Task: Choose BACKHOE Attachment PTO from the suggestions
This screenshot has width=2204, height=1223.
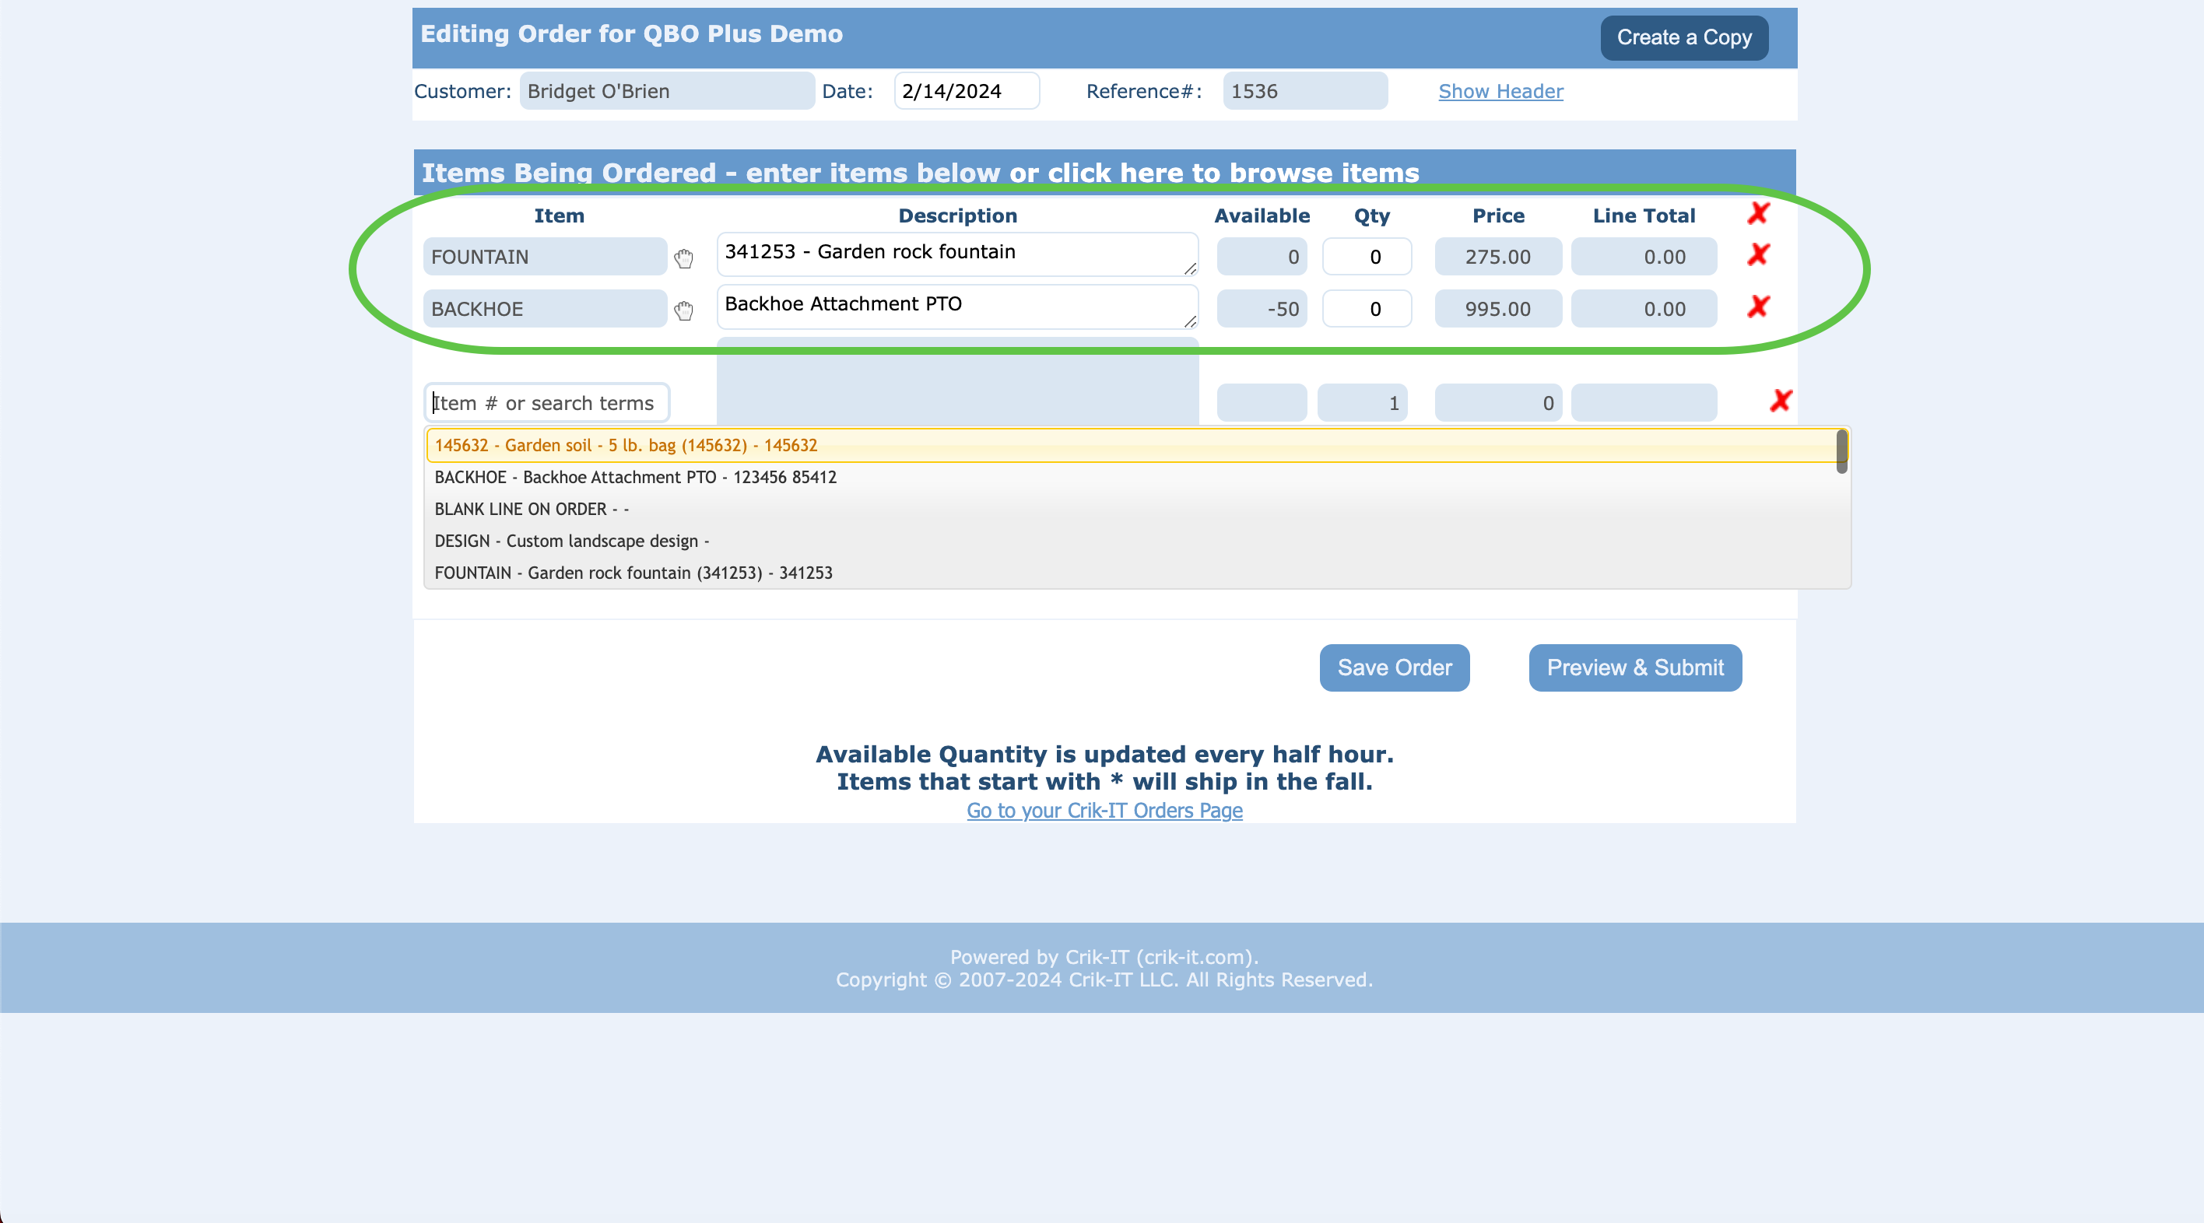Action: (636, 477)
